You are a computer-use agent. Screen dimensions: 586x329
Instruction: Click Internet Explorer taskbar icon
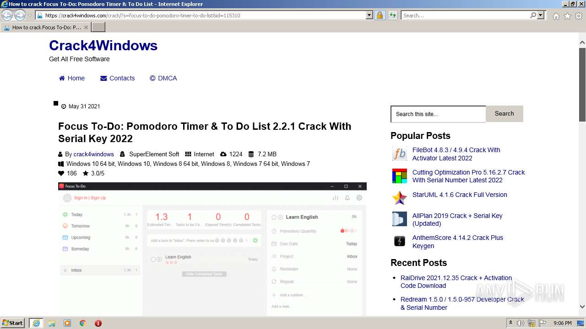click(x=36, y=323)
